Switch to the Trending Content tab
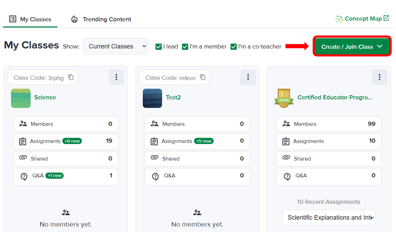The image size is (396, 232). [x=101, y=20]
